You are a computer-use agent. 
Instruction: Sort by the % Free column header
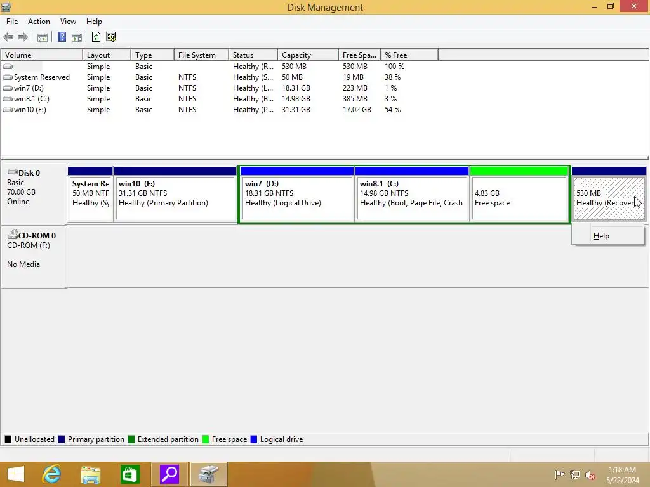click(409, 55)
